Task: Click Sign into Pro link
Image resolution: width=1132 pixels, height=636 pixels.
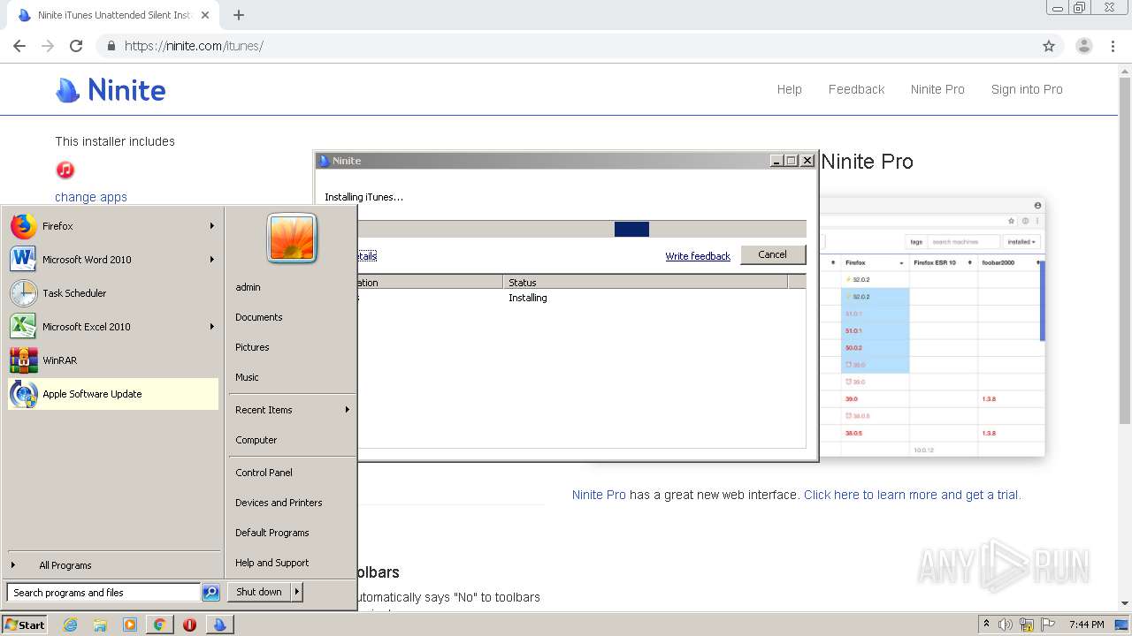Action: [1027, 89]
